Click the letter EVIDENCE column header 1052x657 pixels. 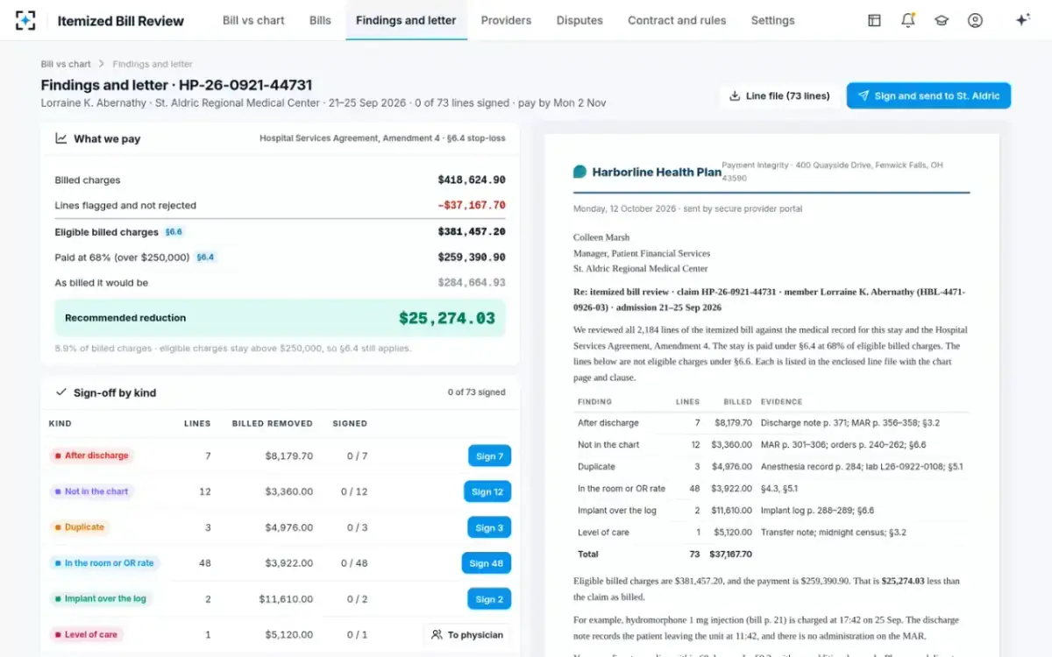point(782,402)
